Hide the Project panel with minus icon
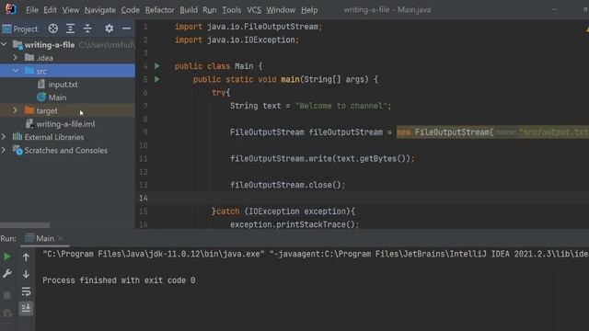Viewport: 589px width, 331px height. (x=126, y=29)
